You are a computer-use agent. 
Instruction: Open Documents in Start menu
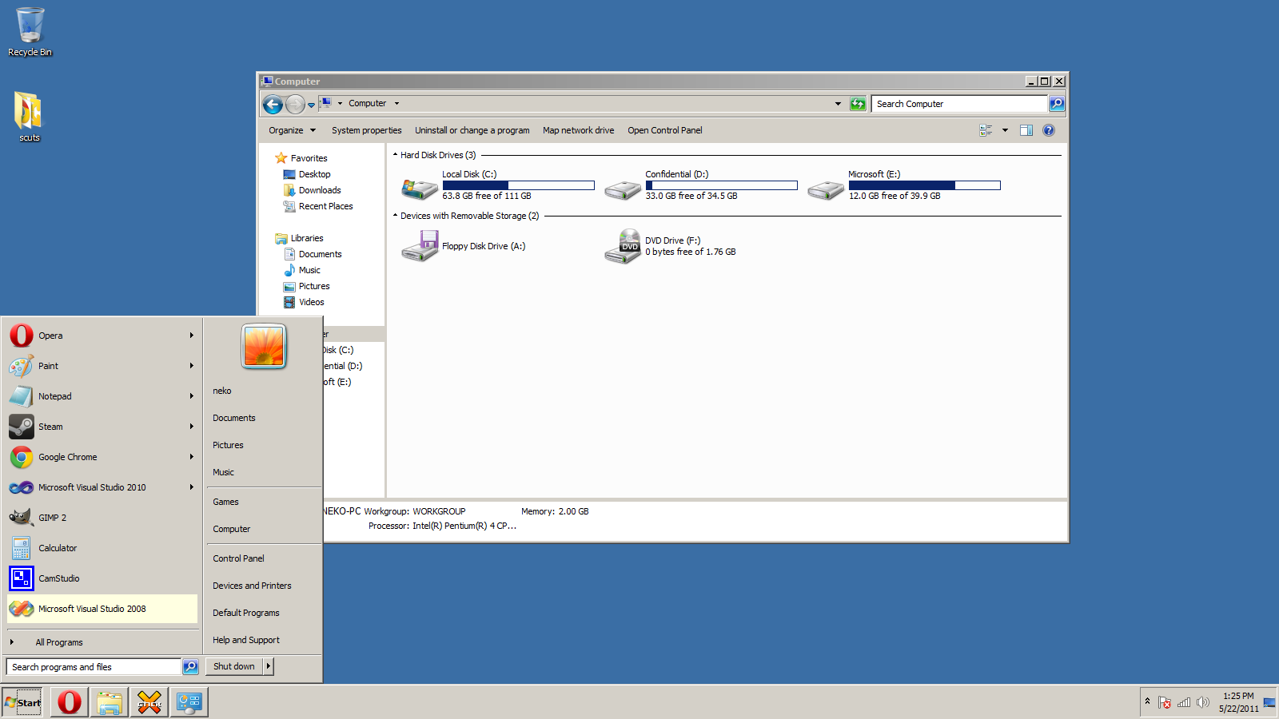[234, 418]
